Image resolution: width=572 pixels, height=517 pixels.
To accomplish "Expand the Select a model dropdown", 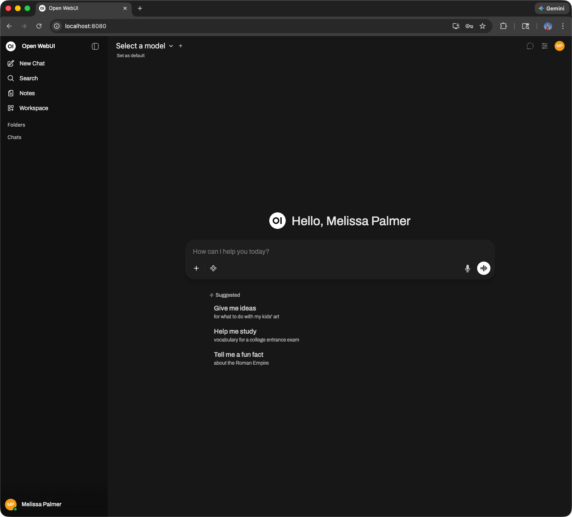I will [144, 46].
